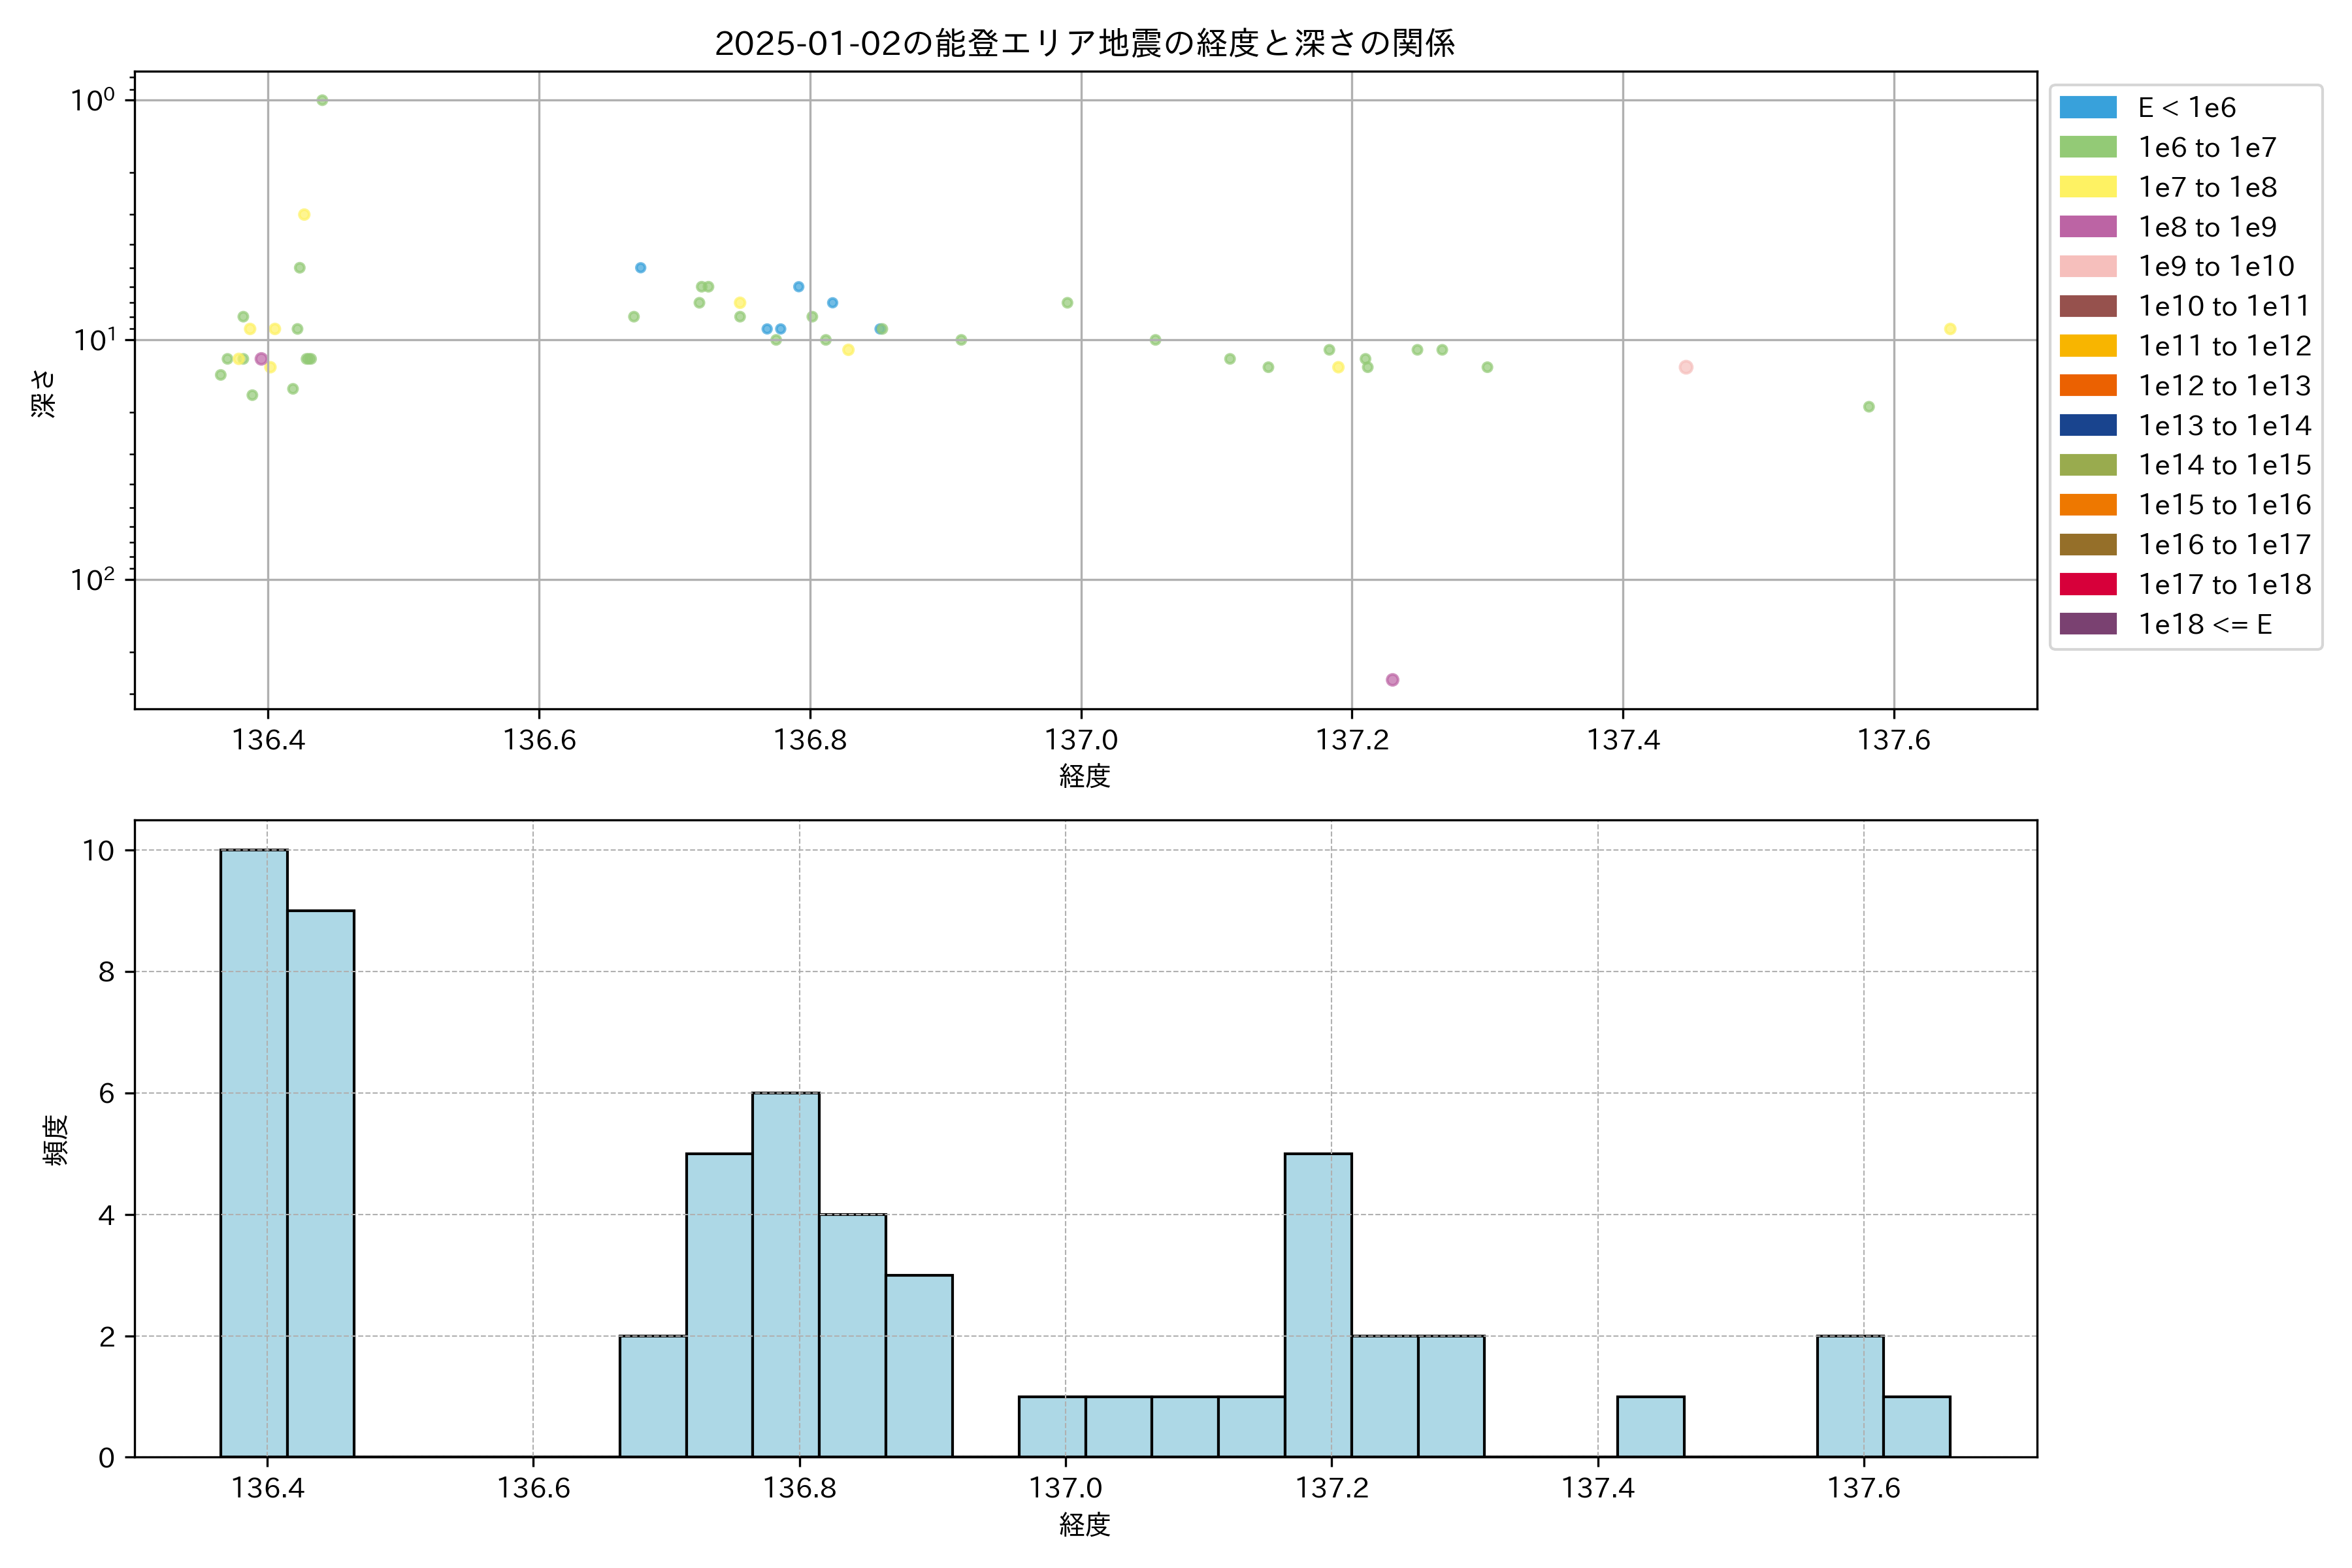Click the lone histogram bar near 137.4
Viewport: 2352px width, 1568px height.
1650,1427
